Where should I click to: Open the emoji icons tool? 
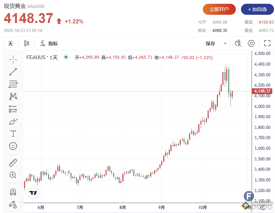pos(13,146)
